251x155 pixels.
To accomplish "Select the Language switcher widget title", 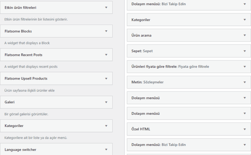I will point(20,149).
